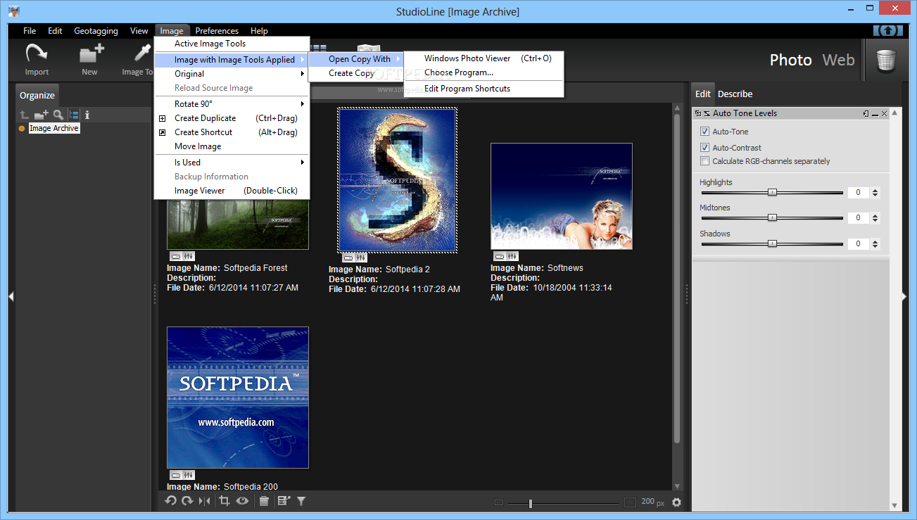
Task: Open the File menu
Action: tap(30, 31)
